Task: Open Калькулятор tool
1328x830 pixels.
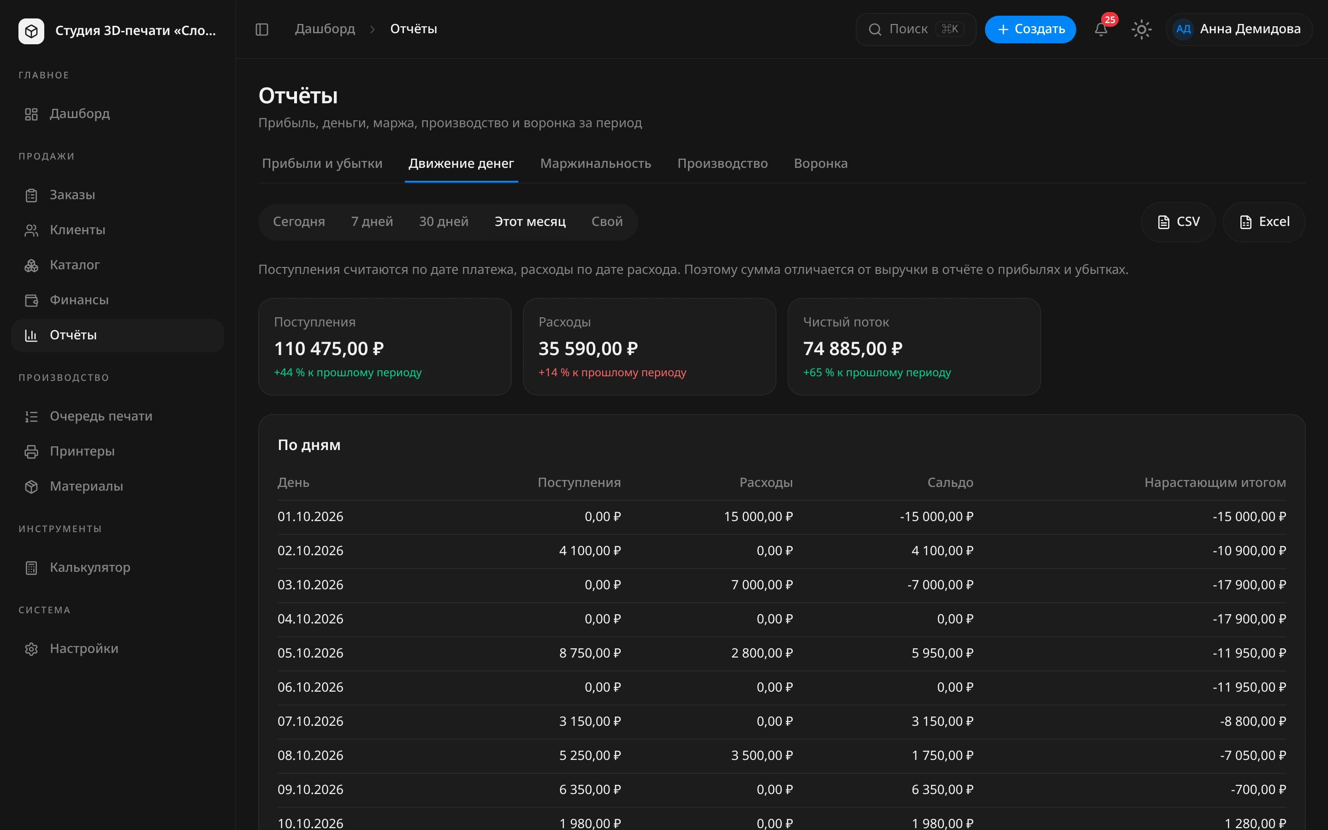Action: click(x=118, y=568)
